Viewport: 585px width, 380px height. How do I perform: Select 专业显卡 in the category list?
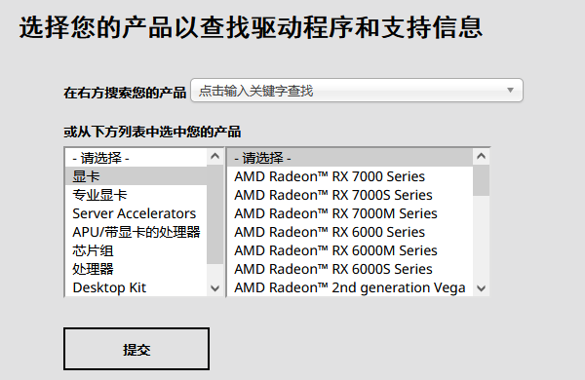coord(136,195)
